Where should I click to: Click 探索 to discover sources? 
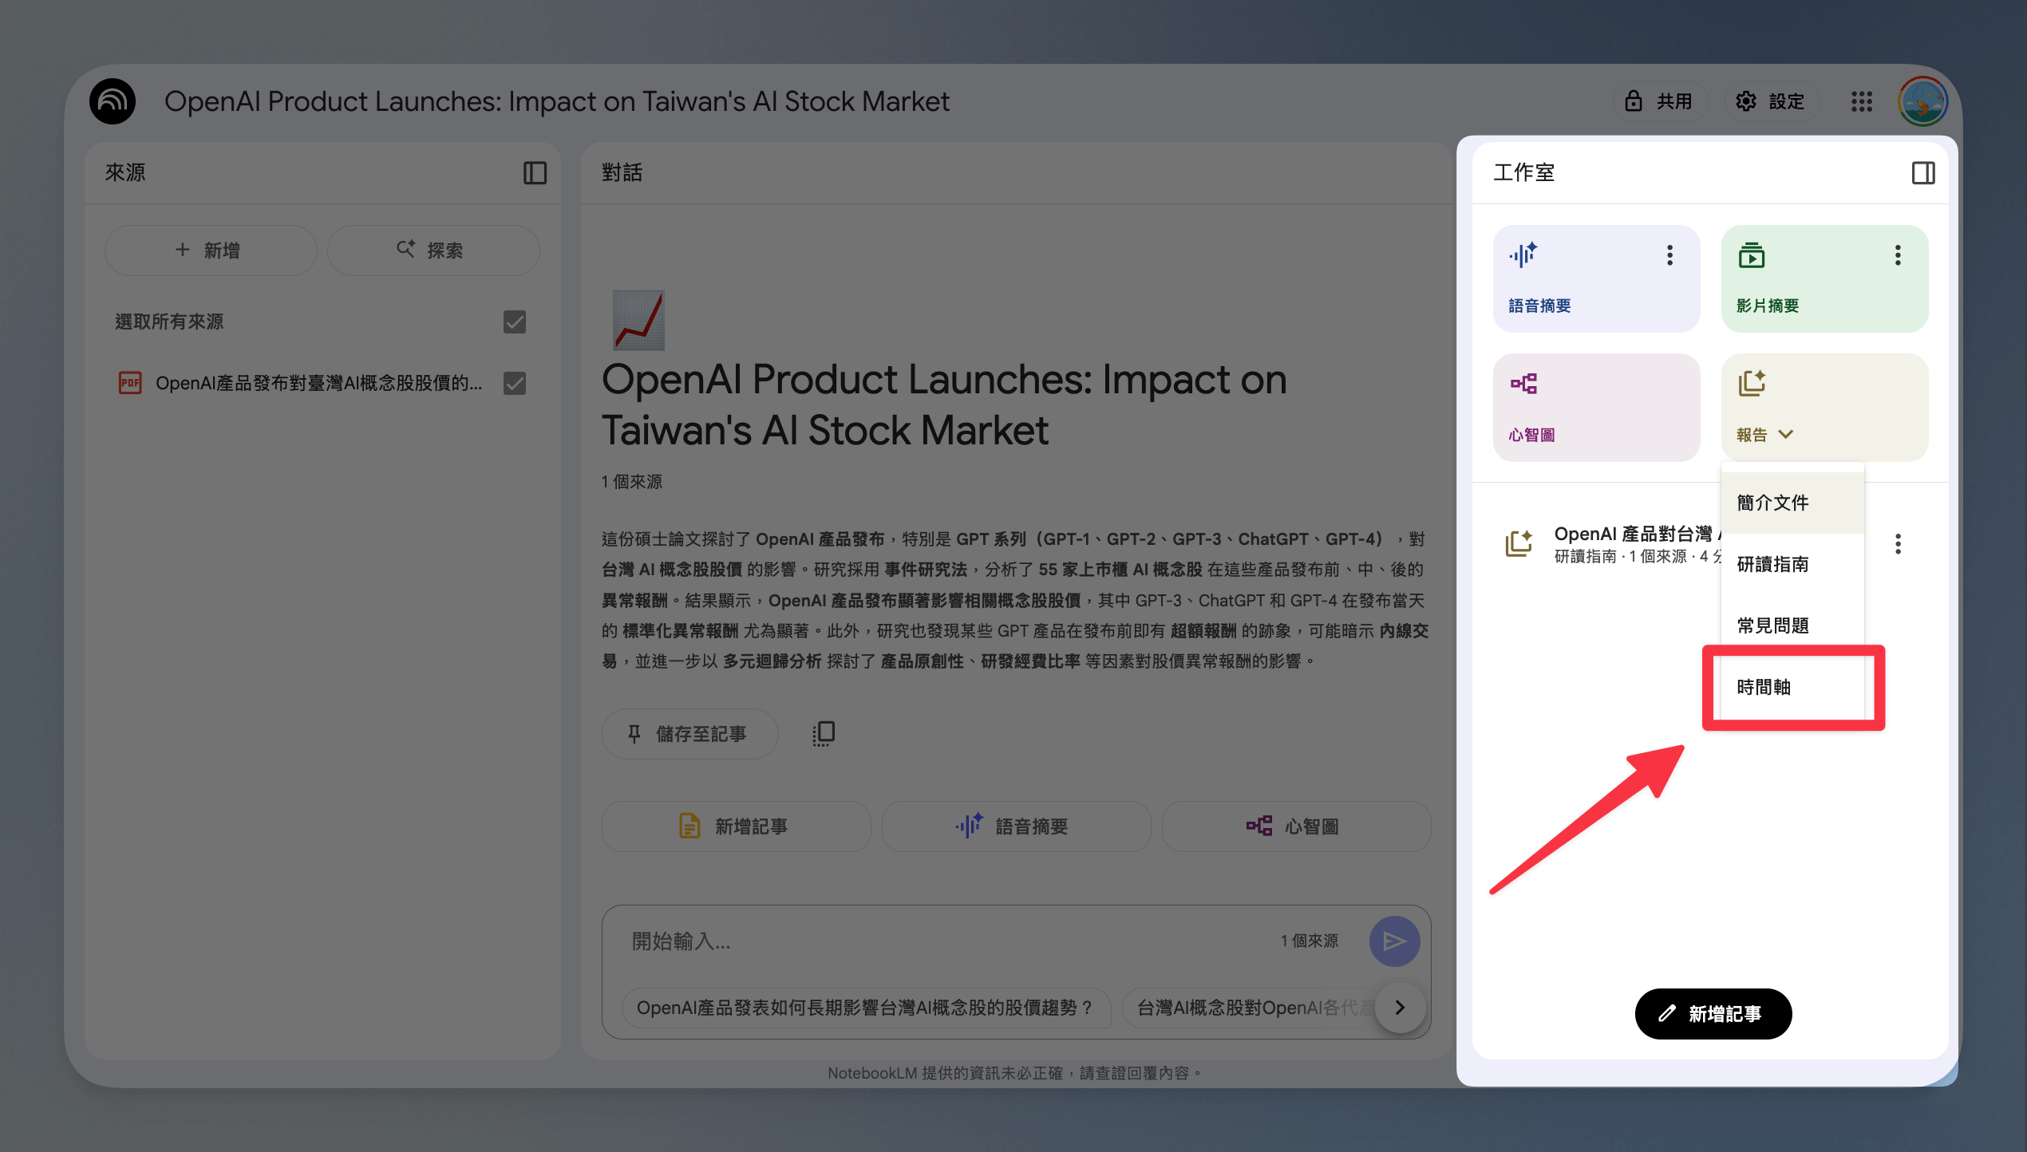(433, 251)
